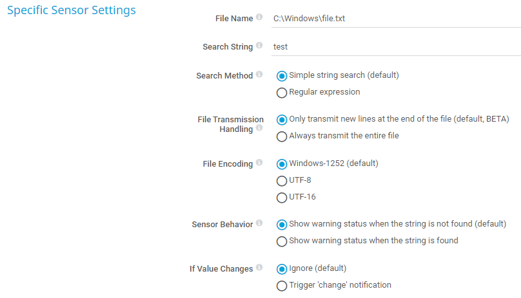The height and width of the screenshot is (298, 521).
Task: Open the If Value Changes help icon
Action: [259, 268]
